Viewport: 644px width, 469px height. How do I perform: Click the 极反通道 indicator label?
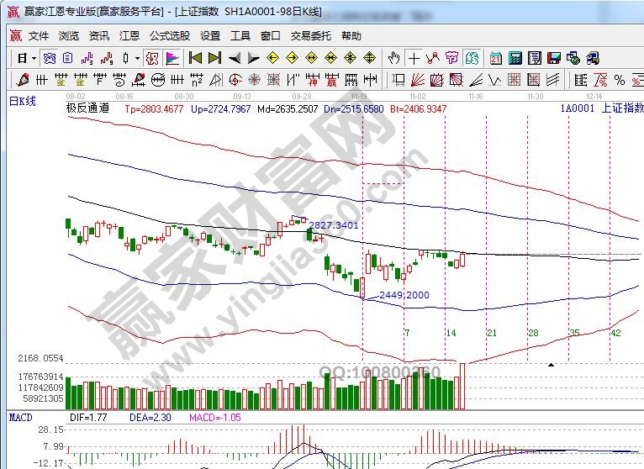pyautogui.click(x=87, y=108)
